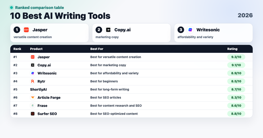Click the #6 rank cell
This screenshot has height=138, width=263.
(x=15, y=98)
